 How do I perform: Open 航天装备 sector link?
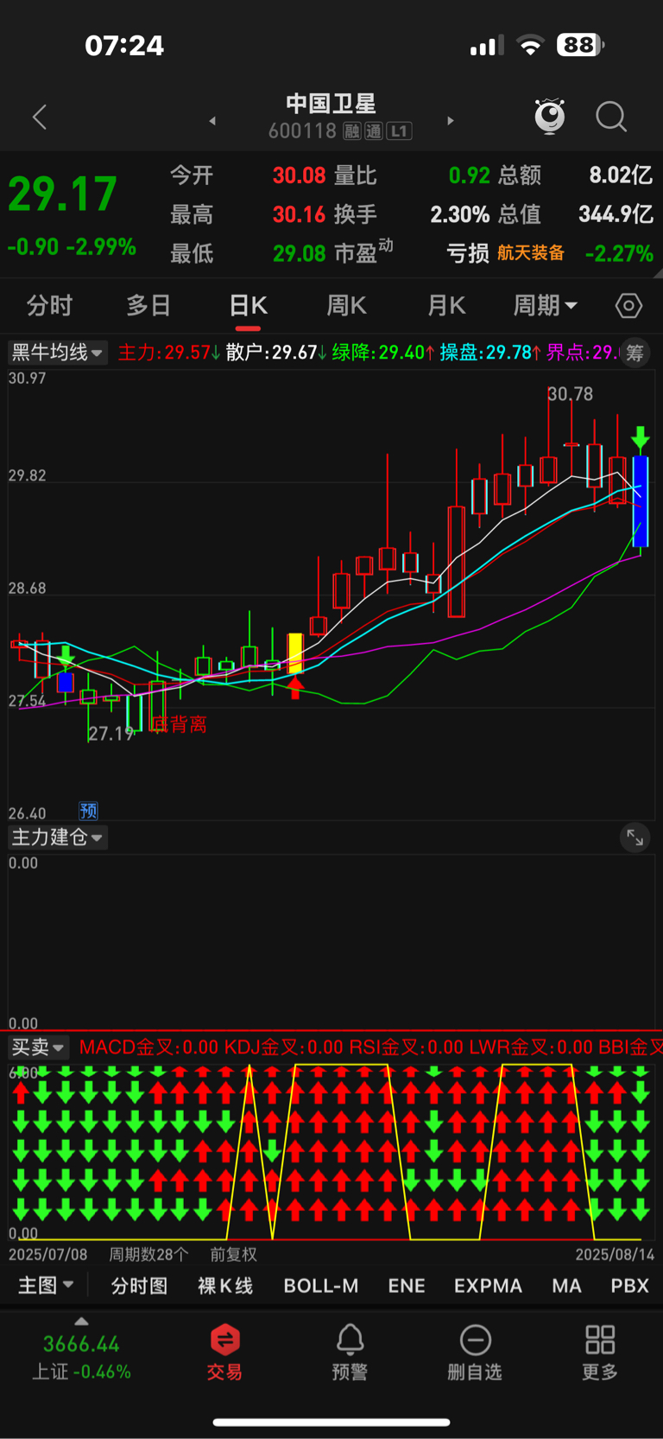[531, 252]
